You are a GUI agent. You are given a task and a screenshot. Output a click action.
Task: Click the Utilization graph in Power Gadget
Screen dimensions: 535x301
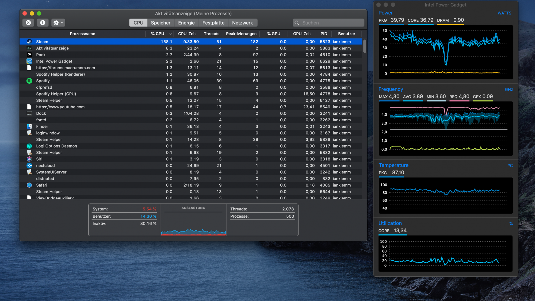coord(446,253)
